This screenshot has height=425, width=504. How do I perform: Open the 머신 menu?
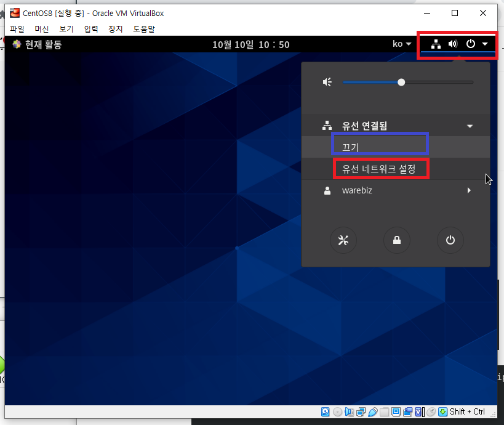tap(42, 29)
